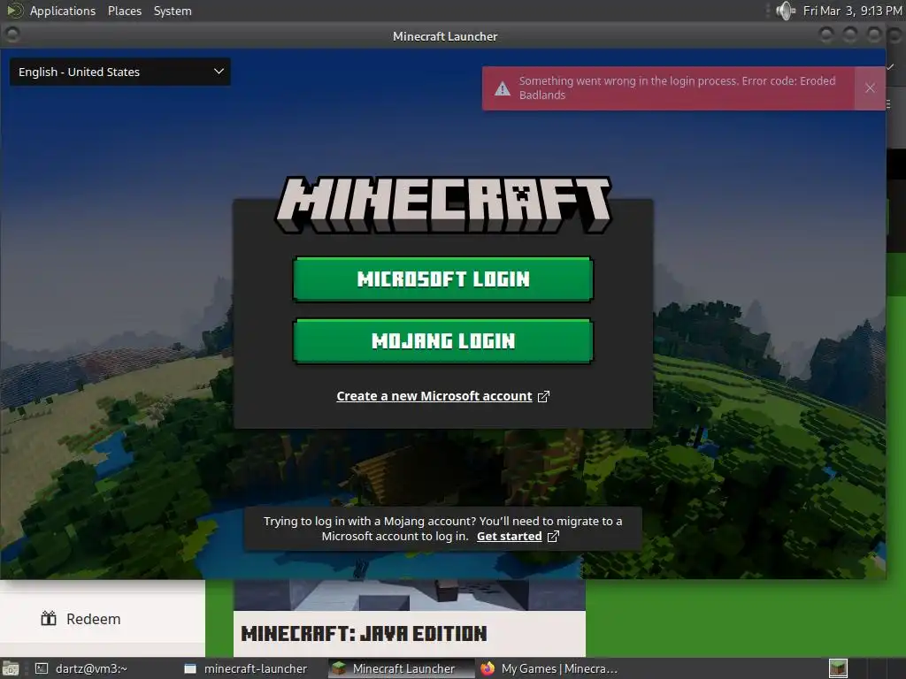Click the Mojang Login button
Image resolution: width=906 pixels, height=679 pixels.
coord(443,341)
